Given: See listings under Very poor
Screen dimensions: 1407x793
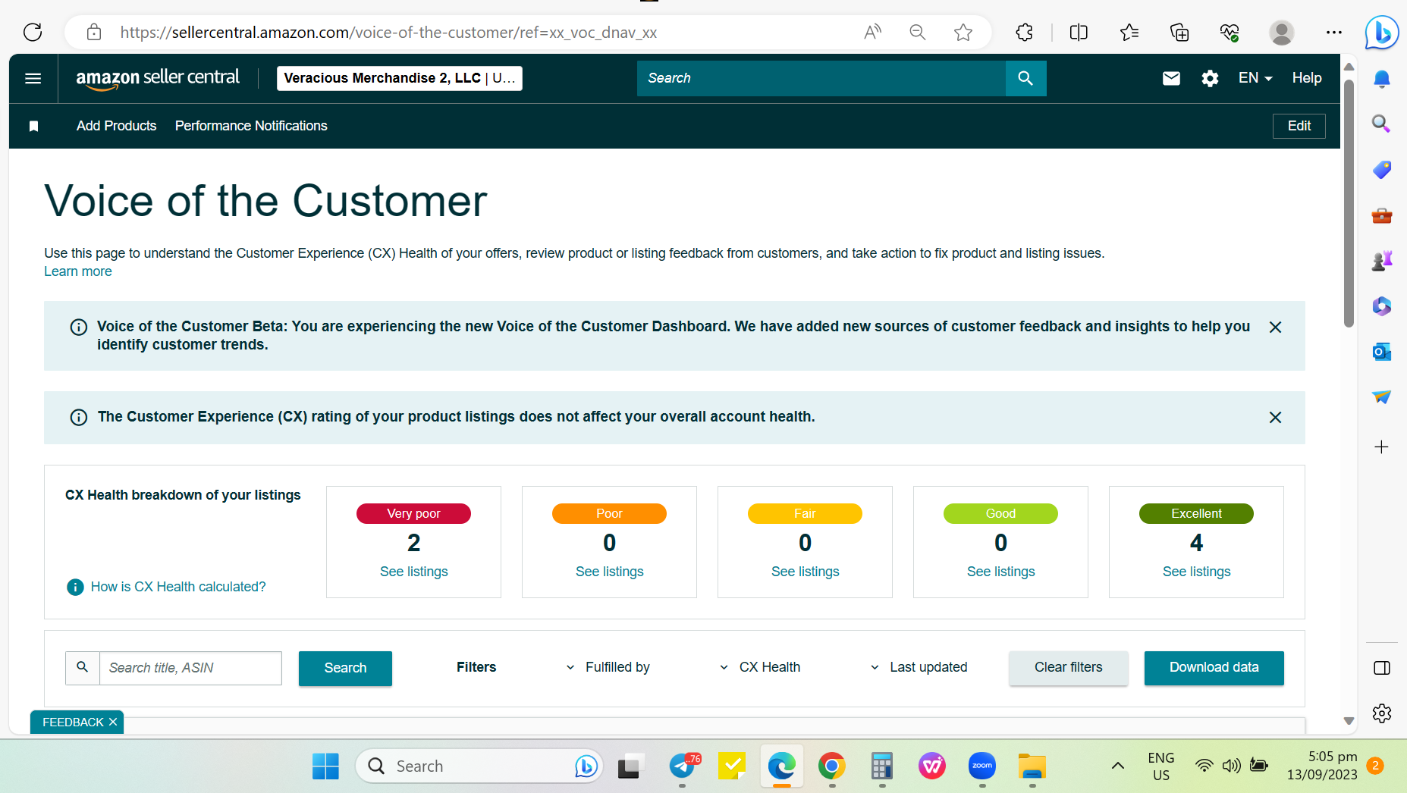Looking at the screenshot, I should [414, 572].
